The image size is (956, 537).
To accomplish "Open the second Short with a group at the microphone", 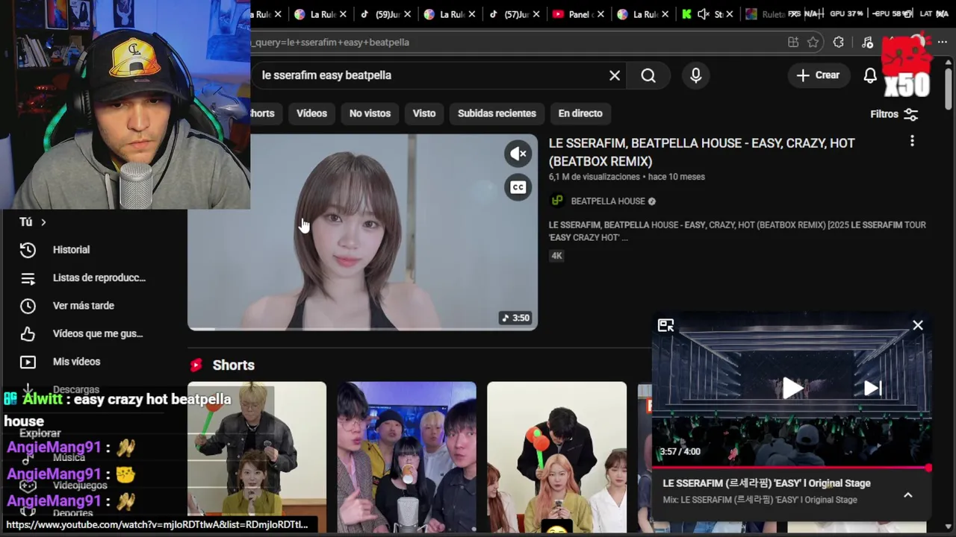I will click(x=406, y=459).
